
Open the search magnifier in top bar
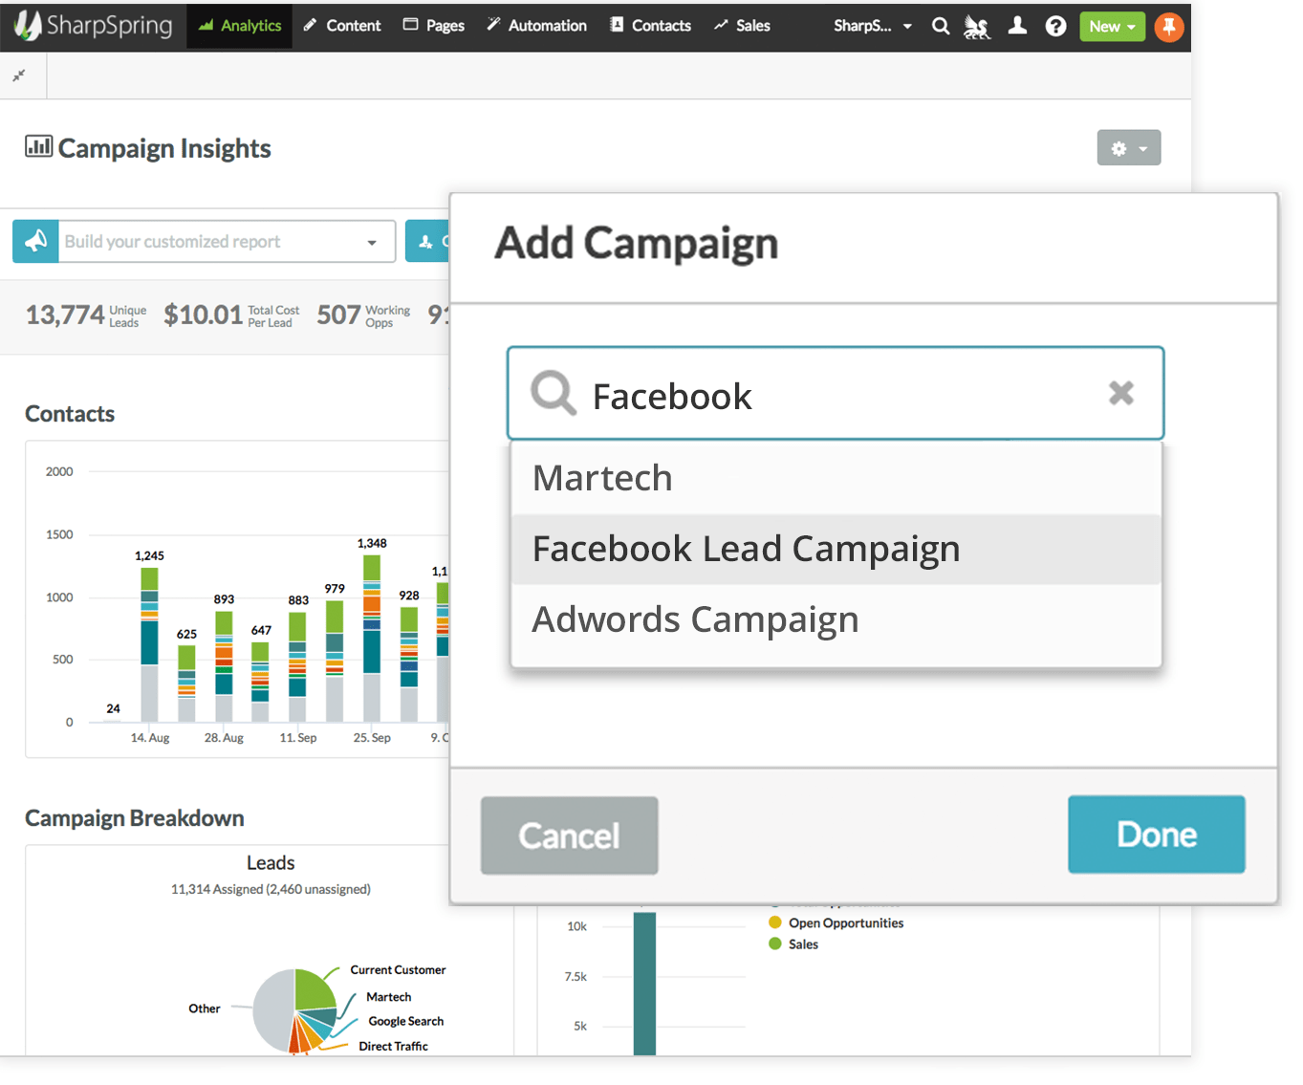[941, 26]
